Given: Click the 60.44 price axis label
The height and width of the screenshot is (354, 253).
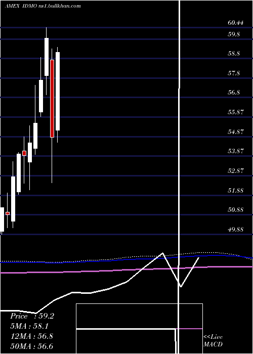Looking at the screenshot, I should [236, 23].
